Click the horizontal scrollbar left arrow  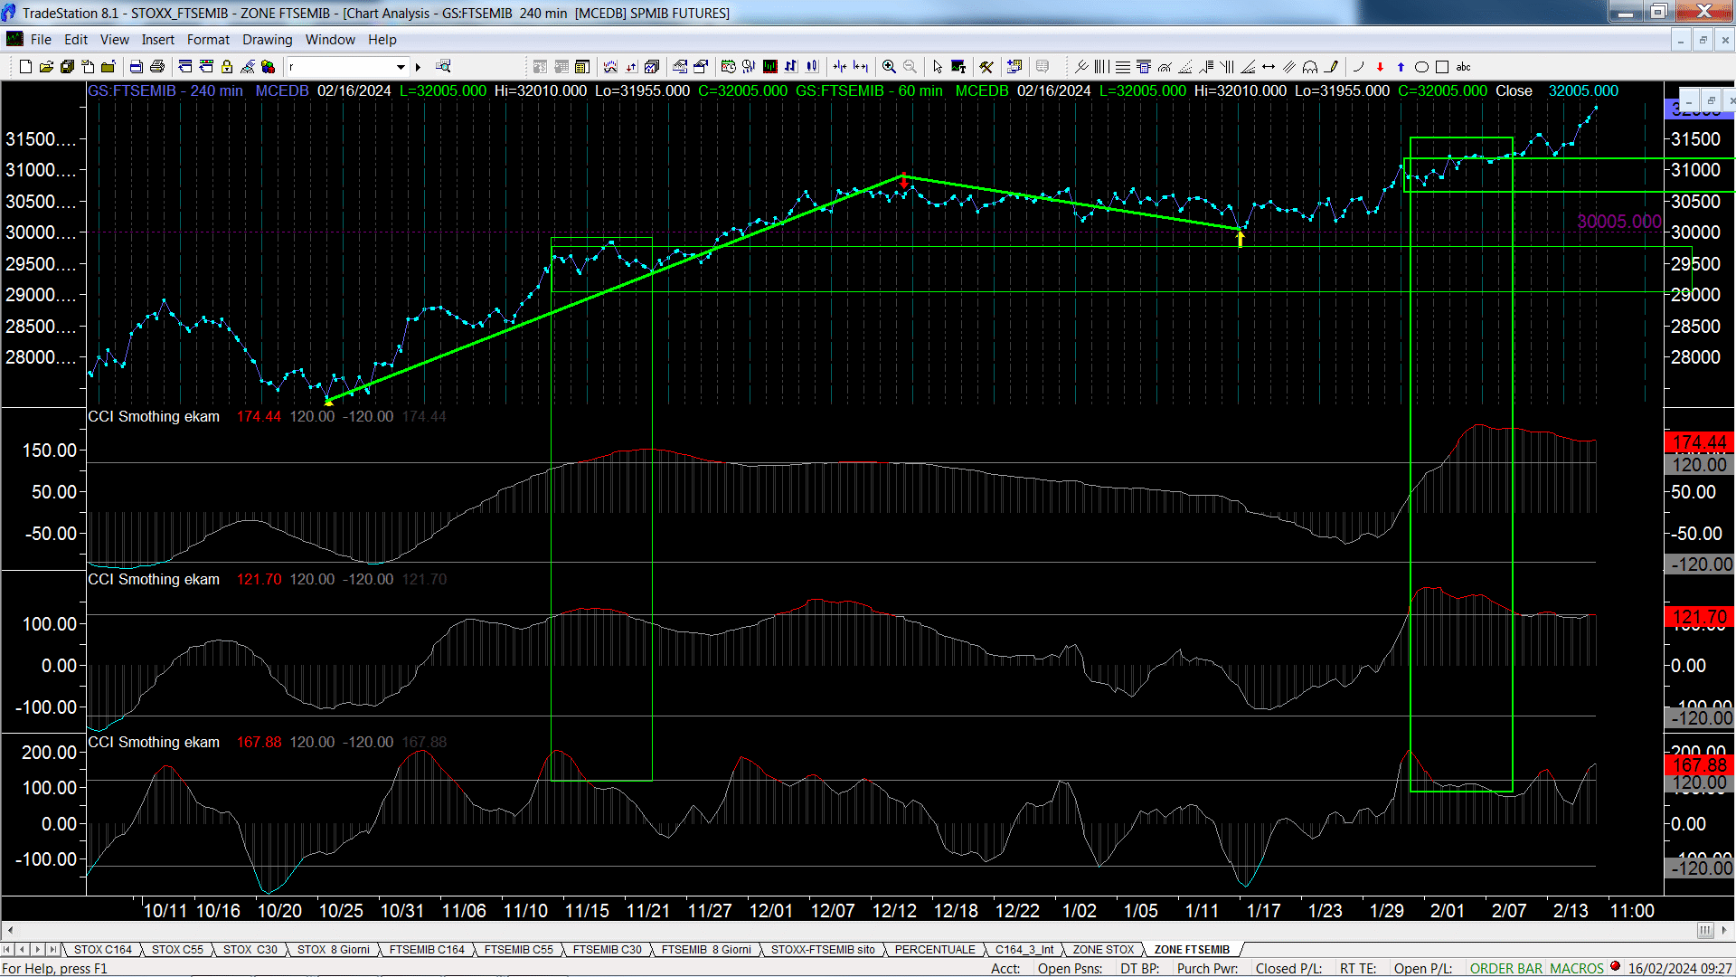coord(10,930)
